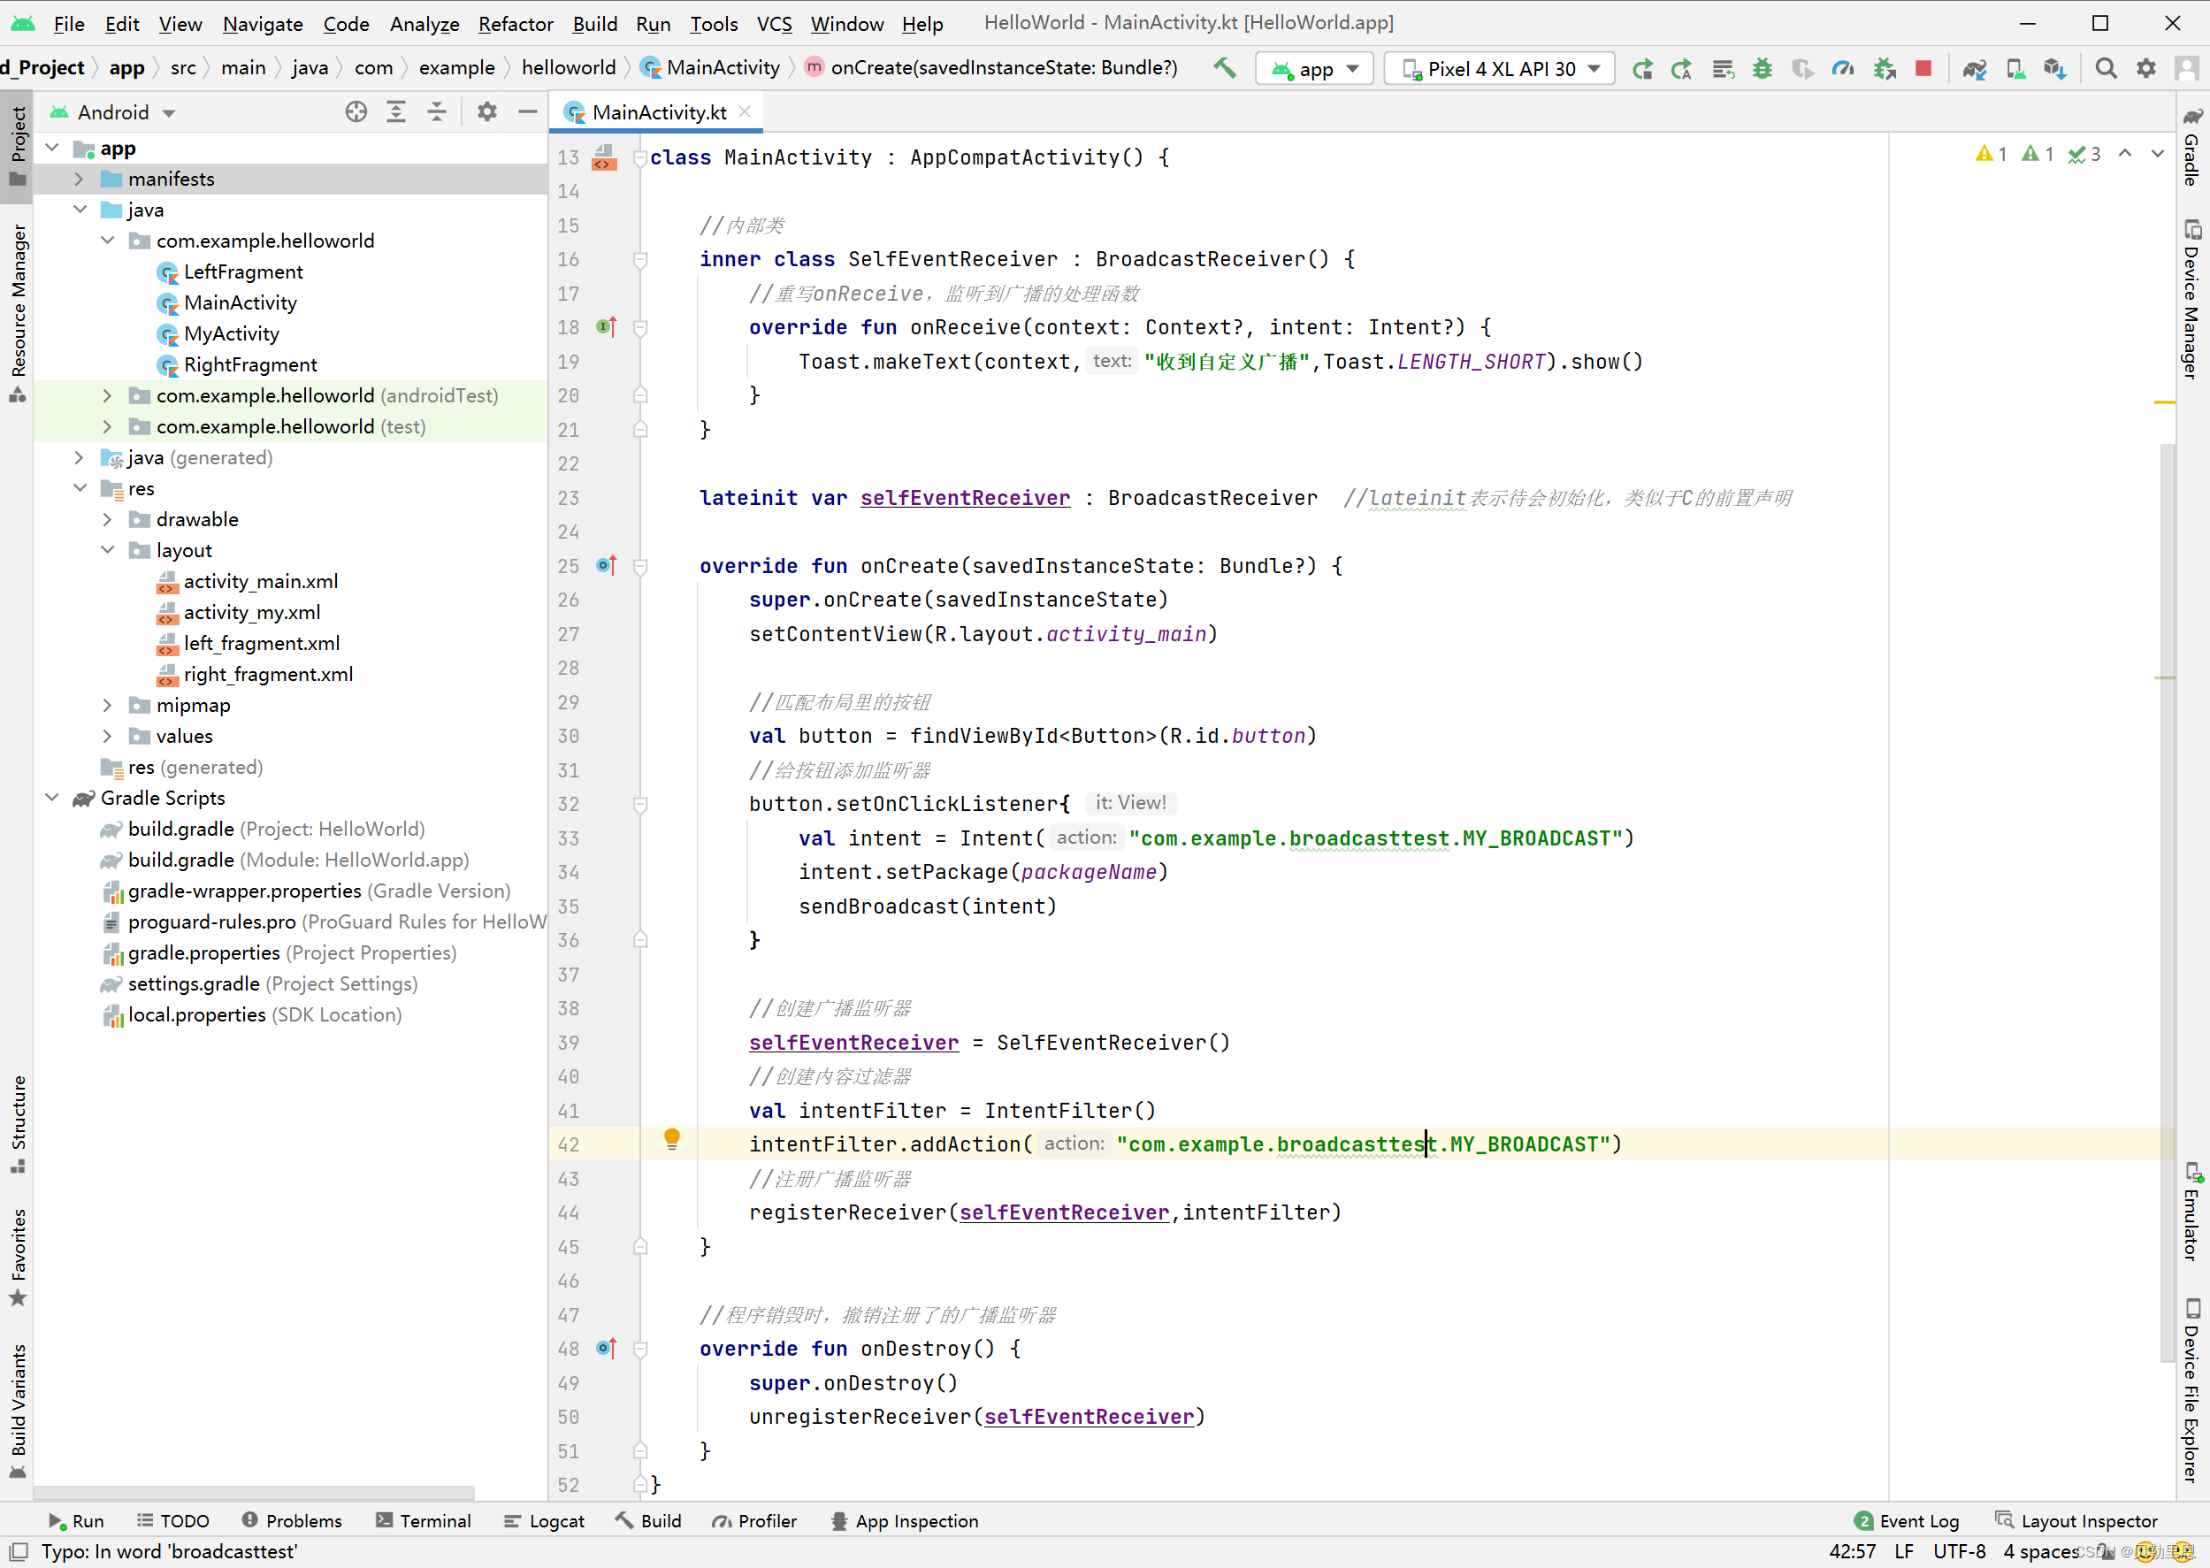
Task: Open the Pixel 4 XL API 30 device dropdown
Action: click(1499, 69)
